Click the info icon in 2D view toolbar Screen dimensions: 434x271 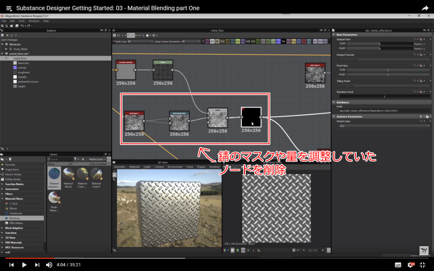(x=254, y=250)
